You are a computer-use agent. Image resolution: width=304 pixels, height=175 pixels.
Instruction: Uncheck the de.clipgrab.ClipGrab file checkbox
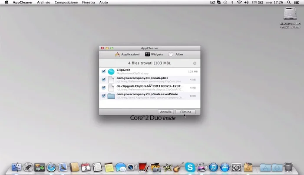pos(103,87)
